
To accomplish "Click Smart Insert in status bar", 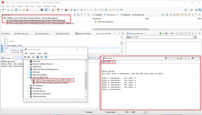I will pyautogui.click(x=111, y=112).
